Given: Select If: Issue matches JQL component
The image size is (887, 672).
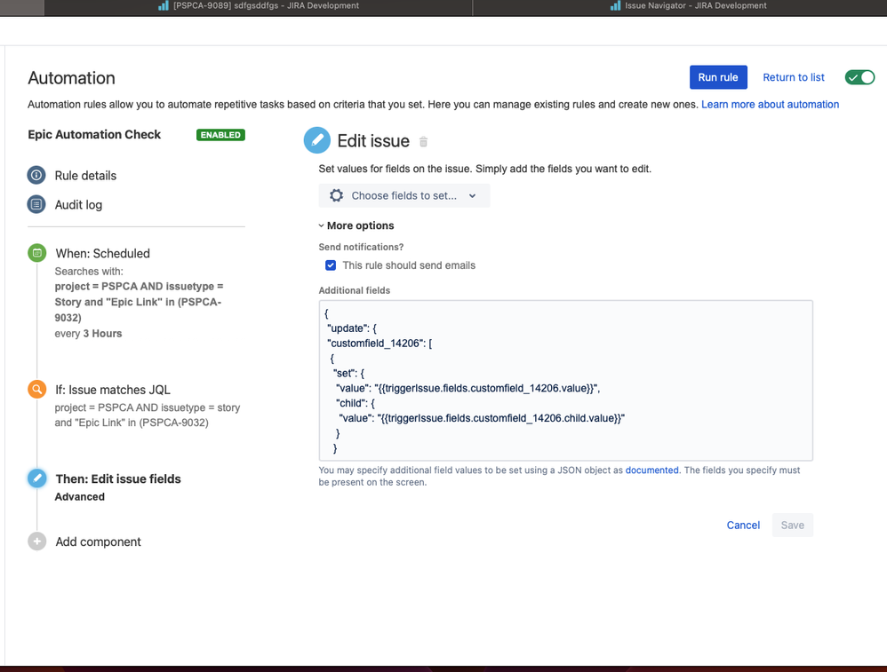Looking at the screenshot, I should [113, 390].
